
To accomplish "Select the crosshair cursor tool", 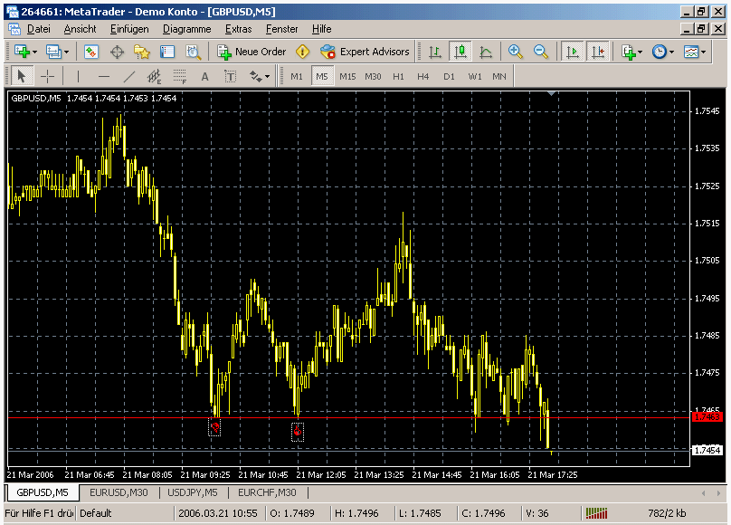I will point(47,76).
